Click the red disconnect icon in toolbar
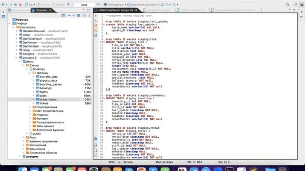Viewport: 305px width, 171px height. pos(20,5)
